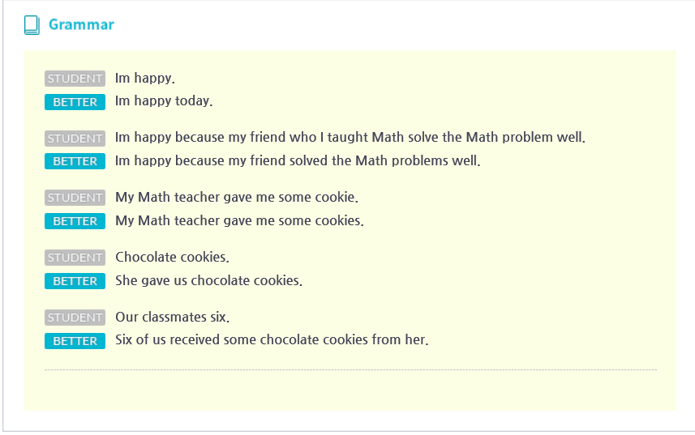The image size is (695, 435).
Task: Click BETTER tag for 'solved the Math problems' sentence
Action: pos(75,161)
